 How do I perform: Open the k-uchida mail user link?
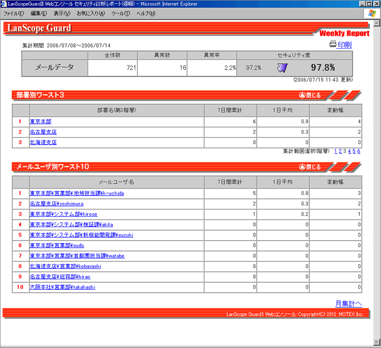[x=77, y=194]
